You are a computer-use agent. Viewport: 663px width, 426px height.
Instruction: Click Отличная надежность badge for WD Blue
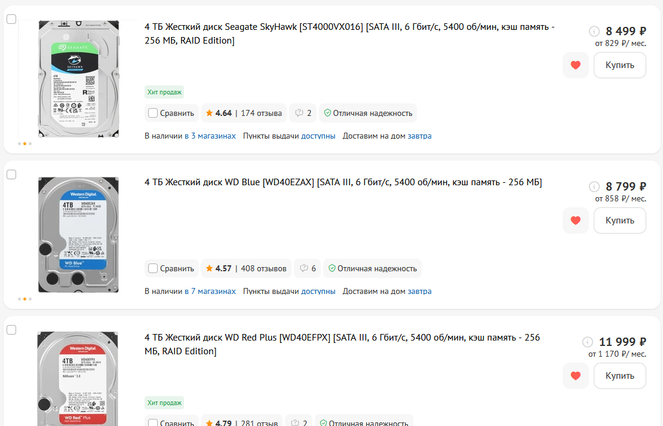pos(372,268)
